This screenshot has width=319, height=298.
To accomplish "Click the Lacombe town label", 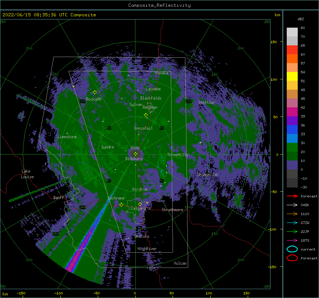I will point(153,89).
